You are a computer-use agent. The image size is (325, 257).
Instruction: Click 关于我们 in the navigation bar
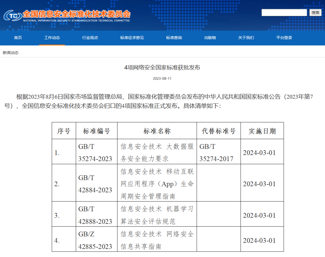246,38
